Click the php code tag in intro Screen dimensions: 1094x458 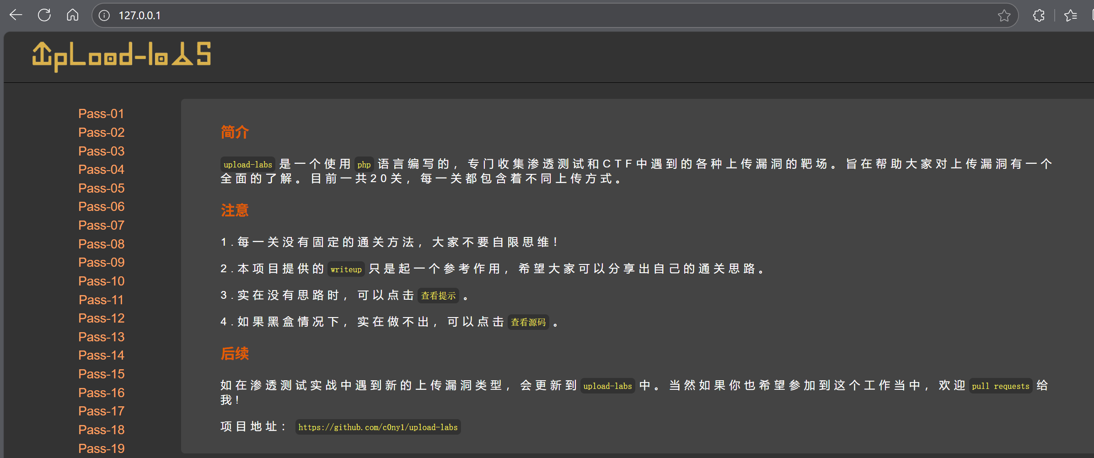point(364,165)
